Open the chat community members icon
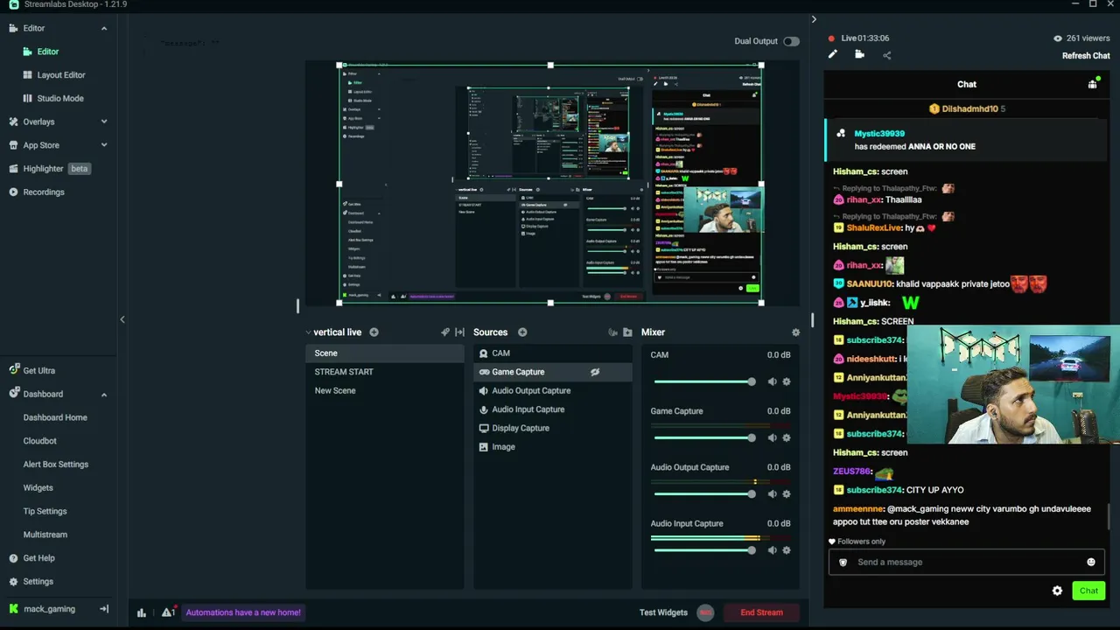 pos(1093,84)
